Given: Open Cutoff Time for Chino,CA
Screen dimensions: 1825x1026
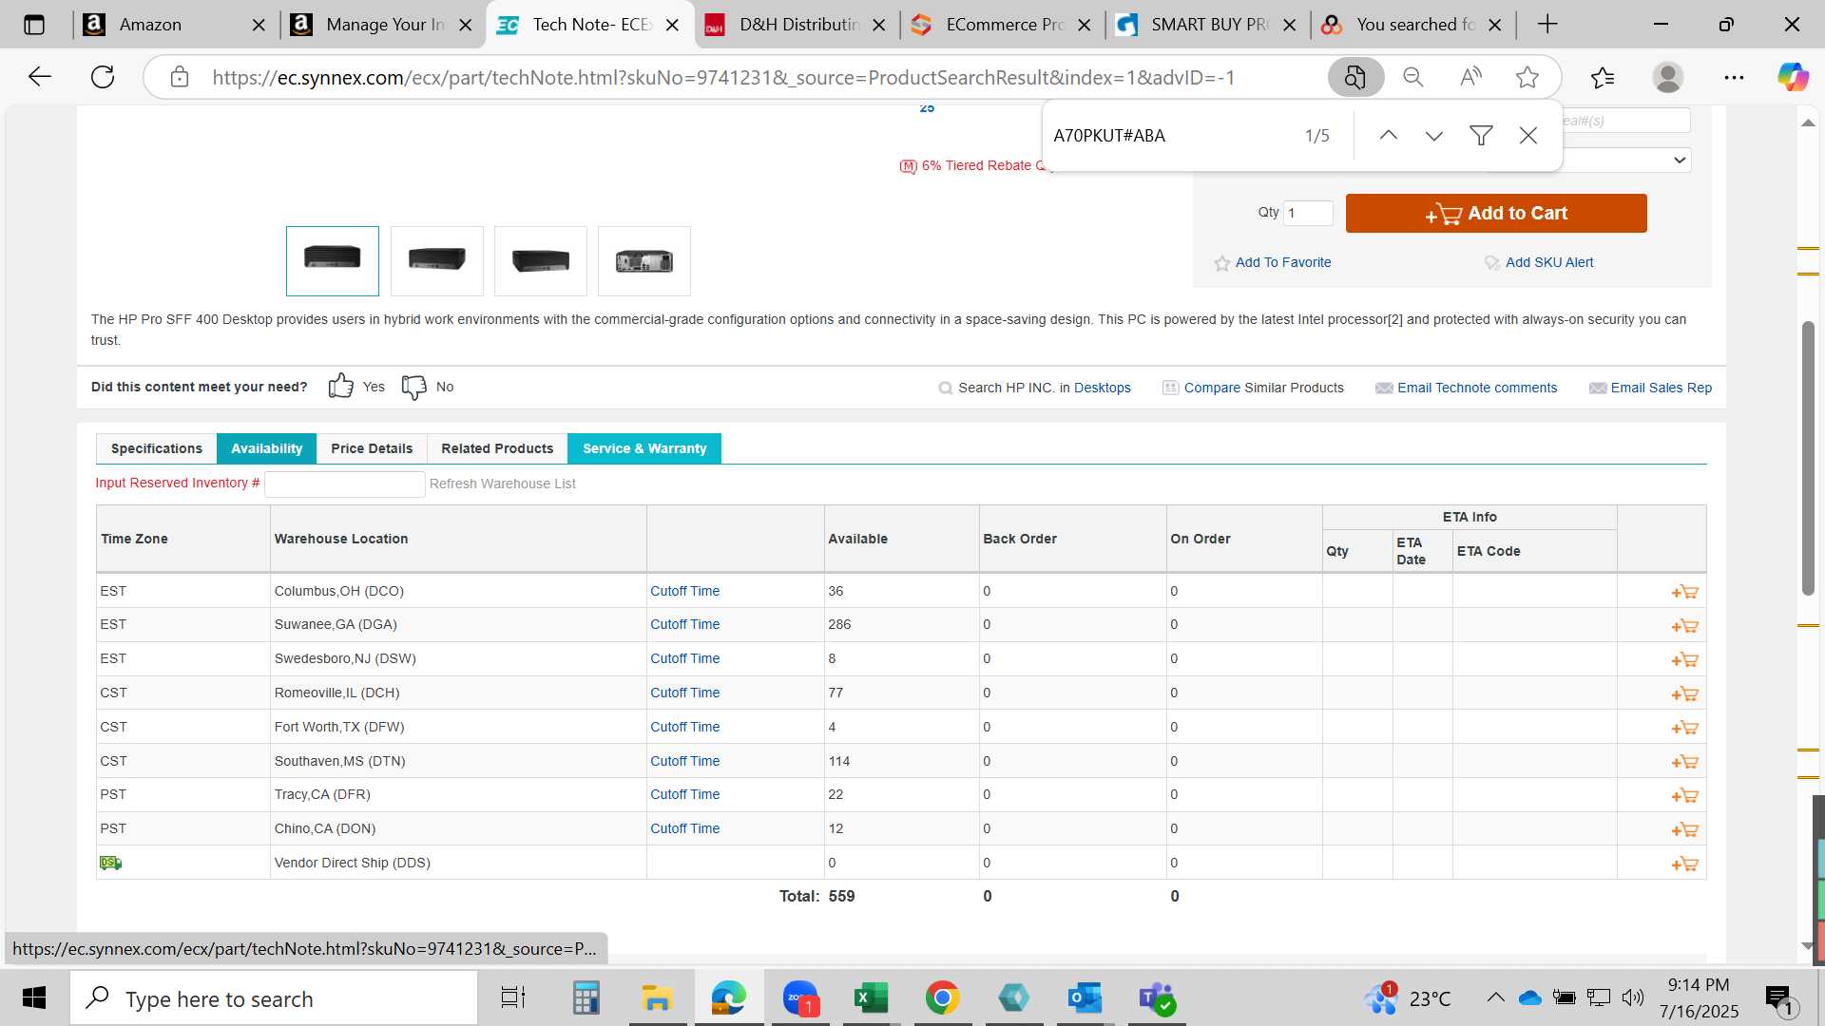Looking at the screenshot, I should tap(684, 828).
